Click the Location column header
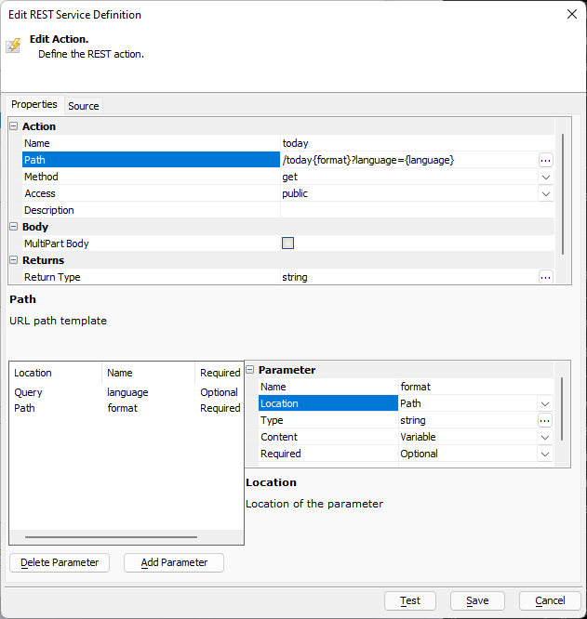Image resolution: width=587 pixels, height=619 pixels. click(x=56, y=373)
